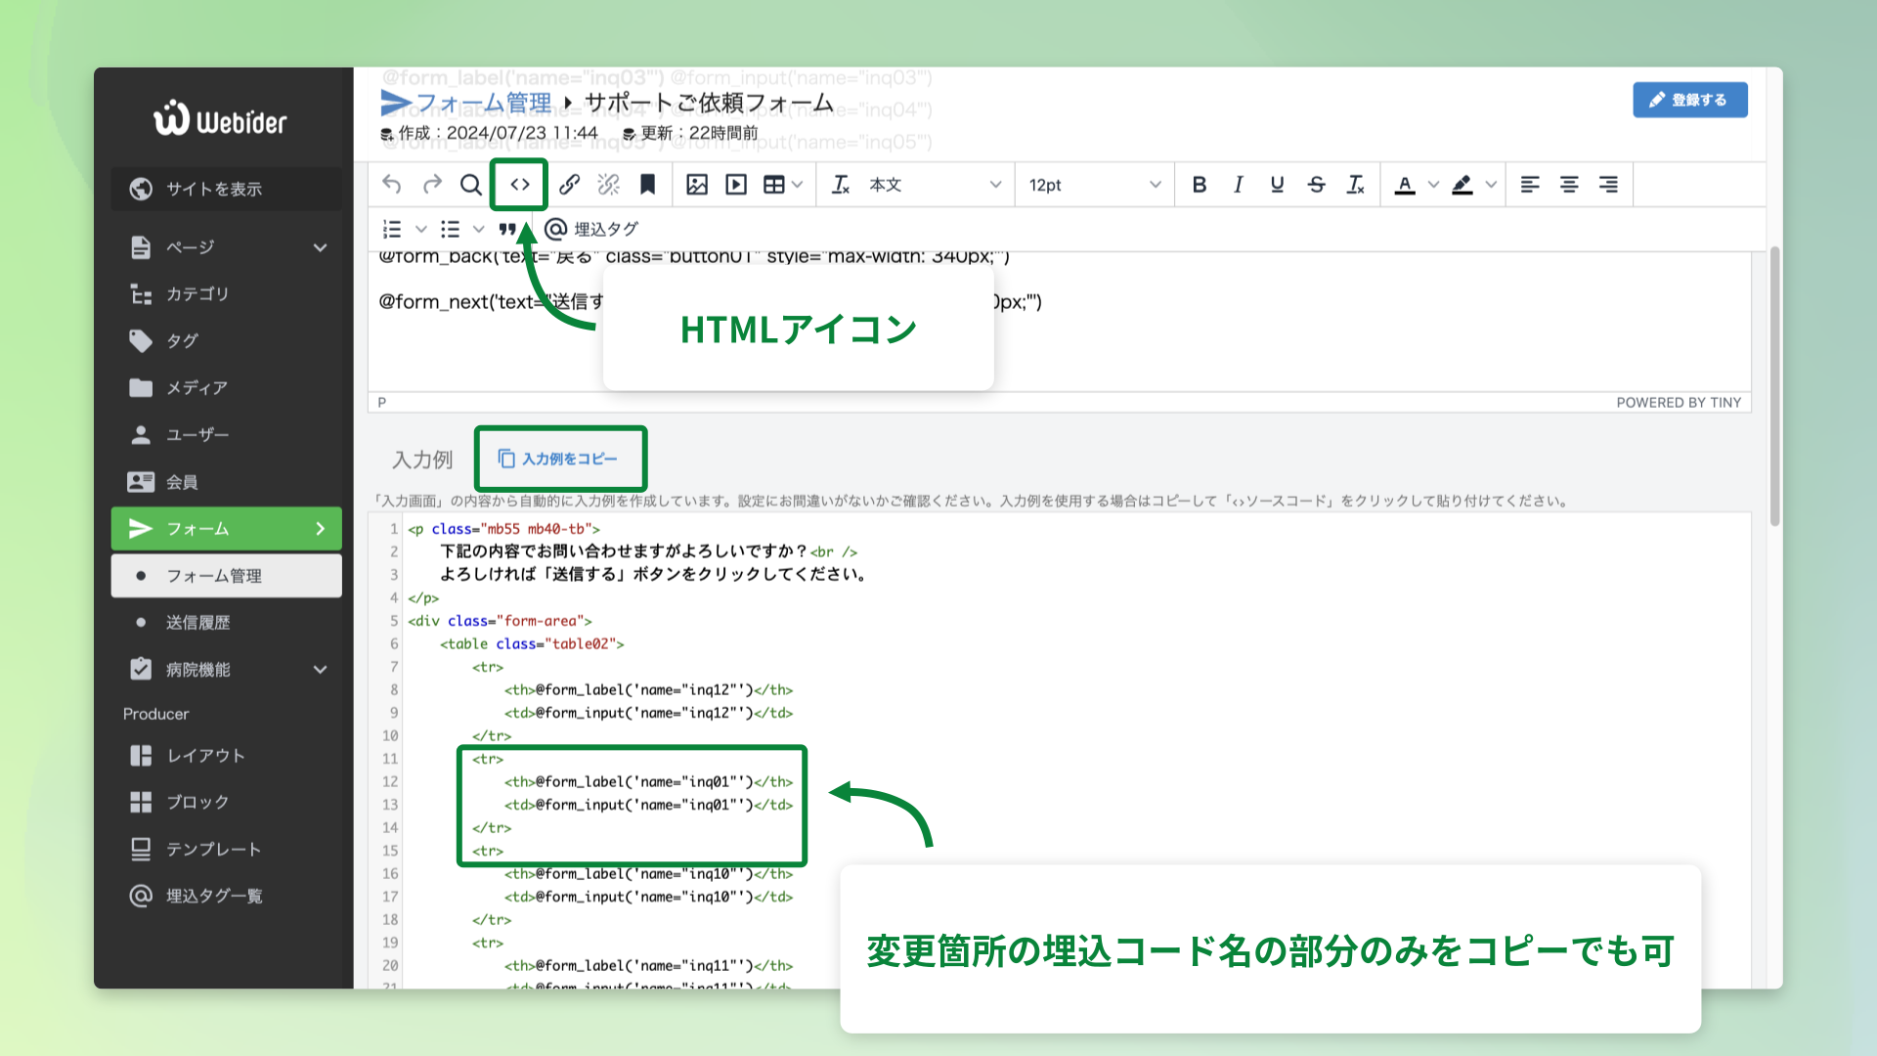Click the redo icon in editor toolbar
This screenshot has height=1056, width=1877.
pos(432,185)
